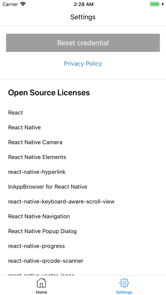166x295 pixels.
Task: Open the React Native license entry
Action: coord(25,128)
